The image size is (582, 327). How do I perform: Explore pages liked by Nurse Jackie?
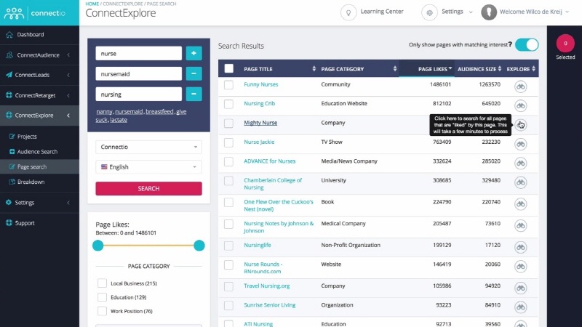click(x=521, y=144)
